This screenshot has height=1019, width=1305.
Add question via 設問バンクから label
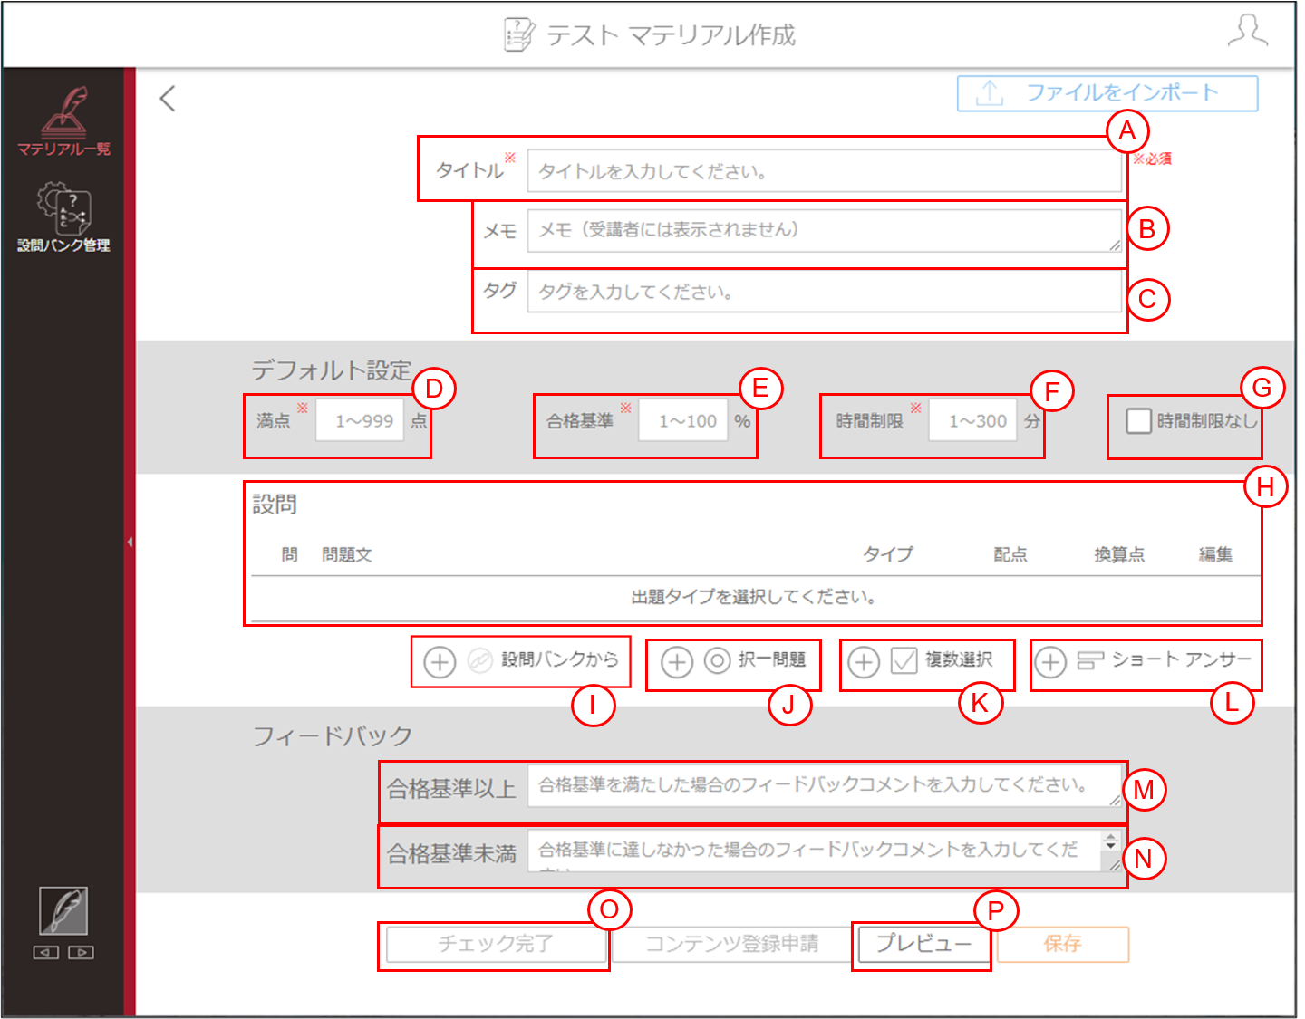point(560,659)
